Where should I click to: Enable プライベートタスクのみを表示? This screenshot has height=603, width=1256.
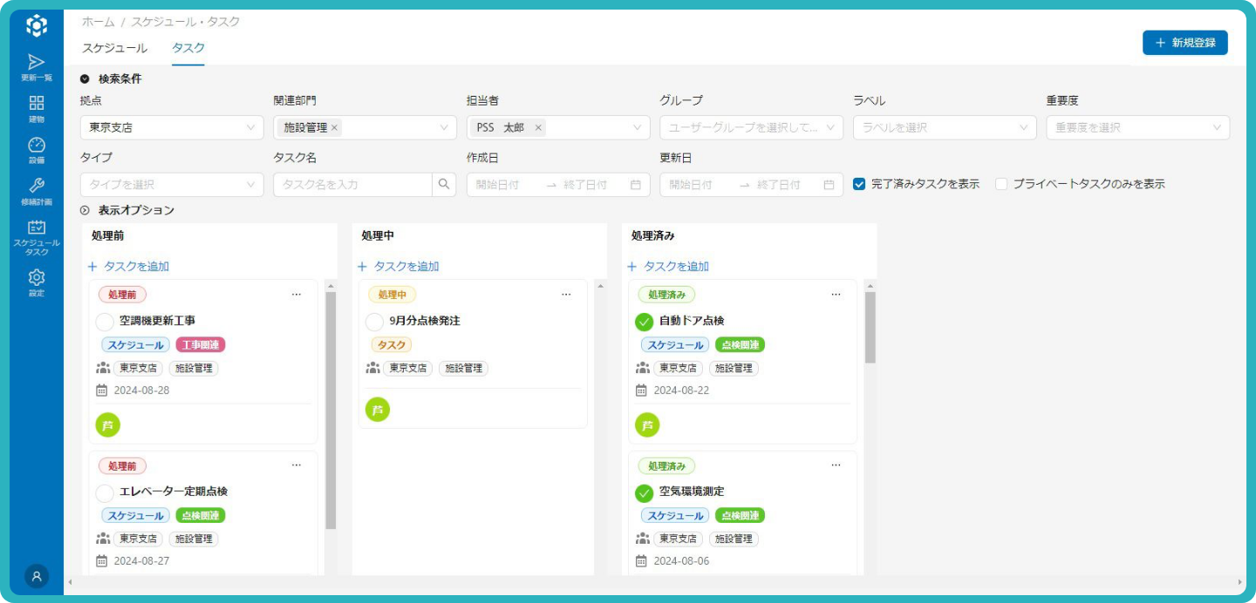tap(1000, 184)
